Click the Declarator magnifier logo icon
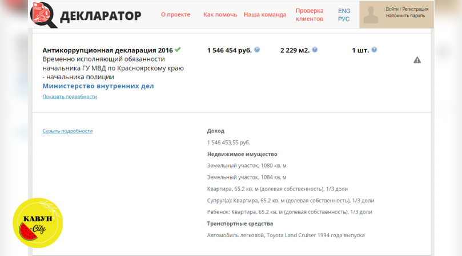The width and height of the screenshot is (462, 256). click(x=43, y=15)
